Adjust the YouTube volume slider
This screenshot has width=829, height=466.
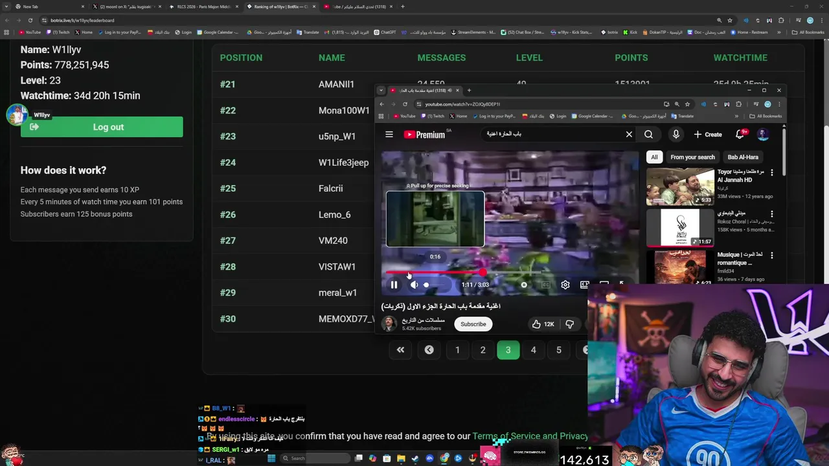pyautogui.click(x=435, y=285)
